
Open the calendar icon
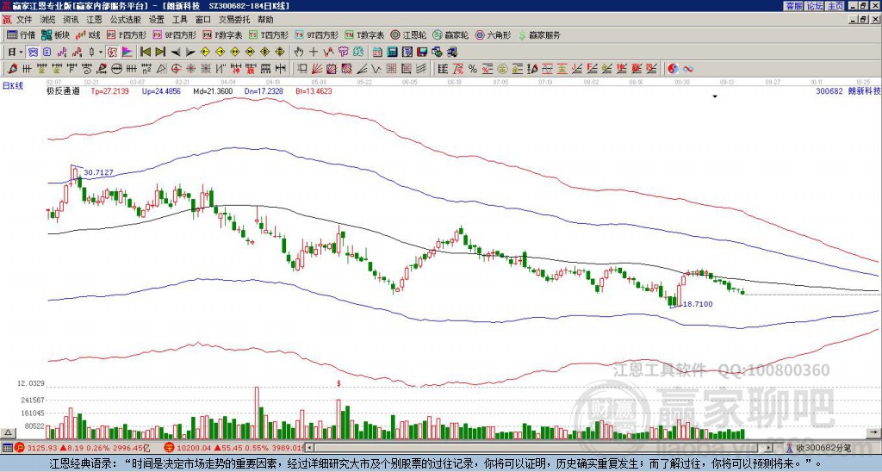[377, 53]
